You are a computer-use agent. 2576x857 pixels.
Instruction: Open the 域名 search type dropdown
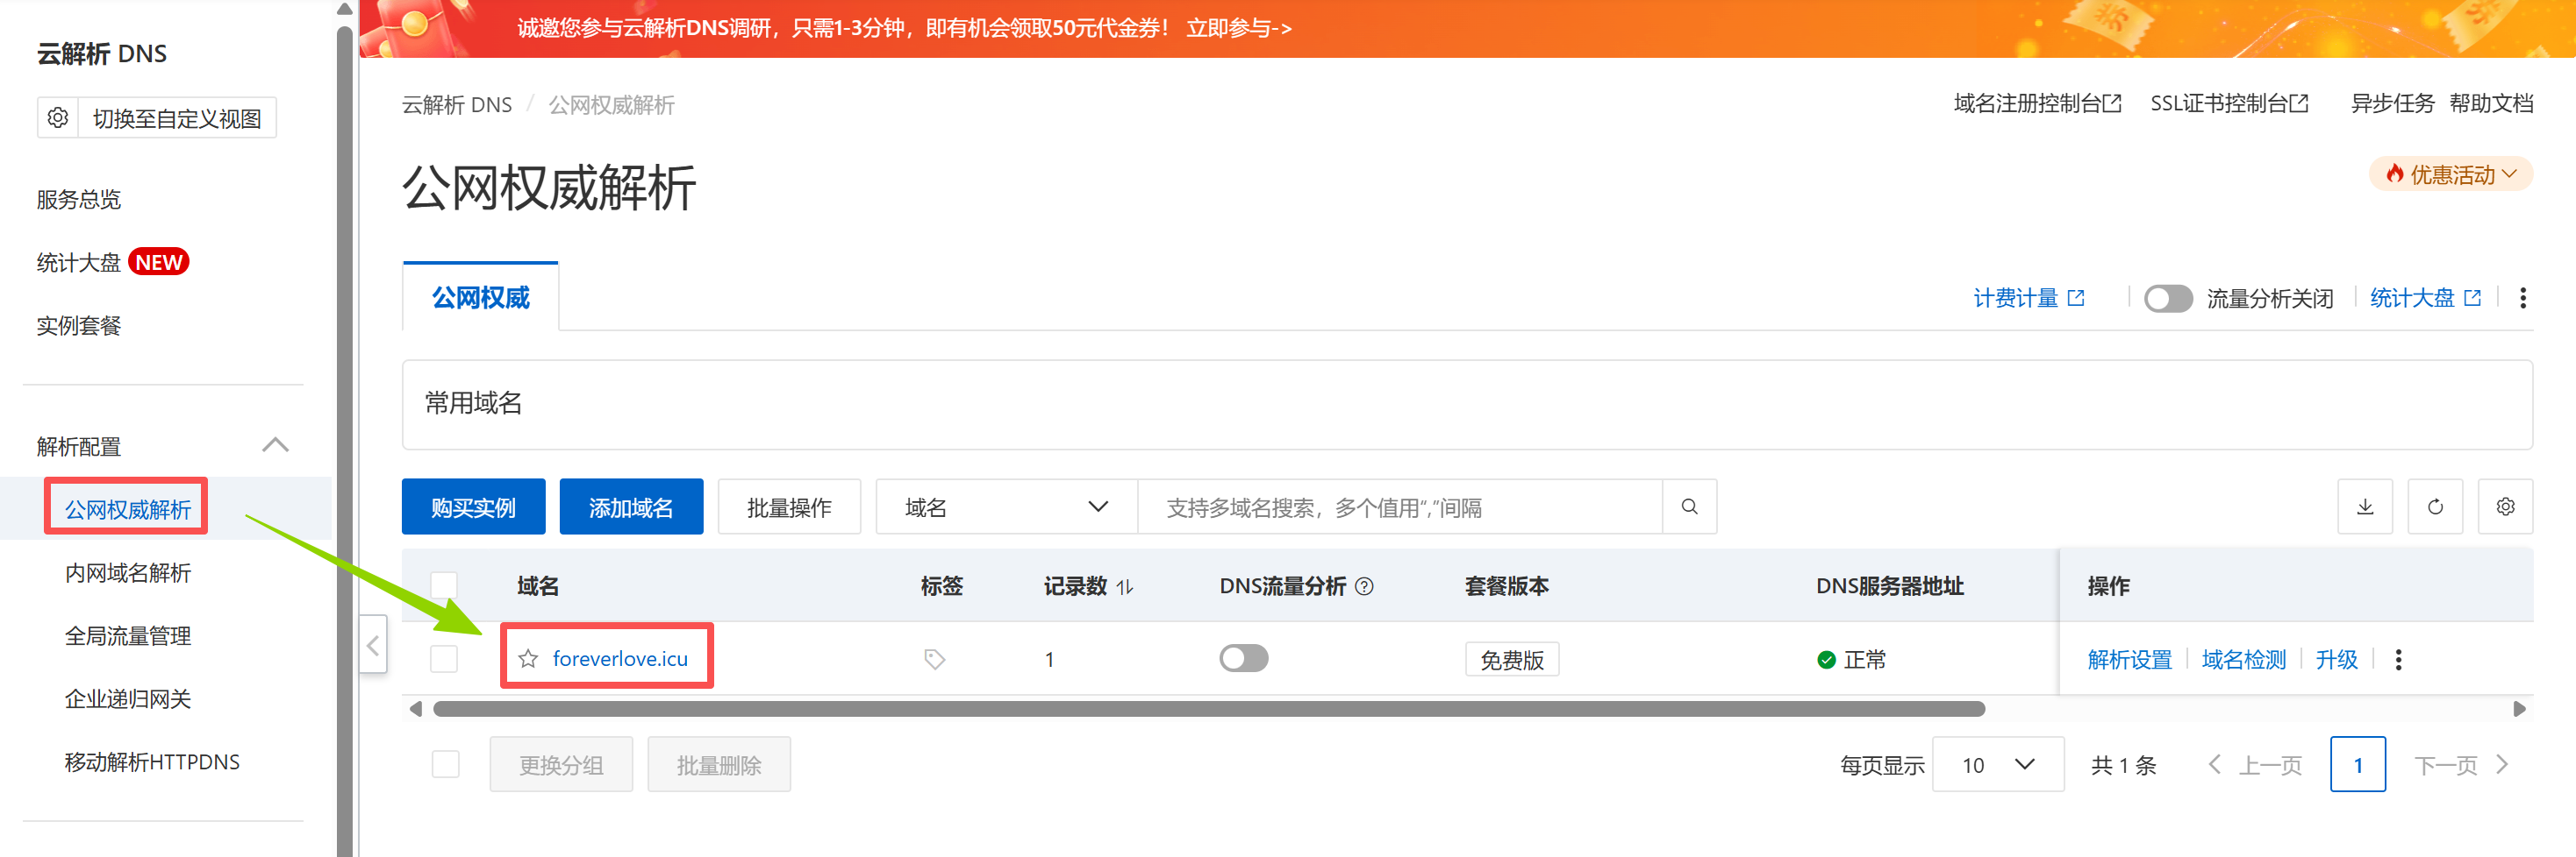click(1006, 506)
